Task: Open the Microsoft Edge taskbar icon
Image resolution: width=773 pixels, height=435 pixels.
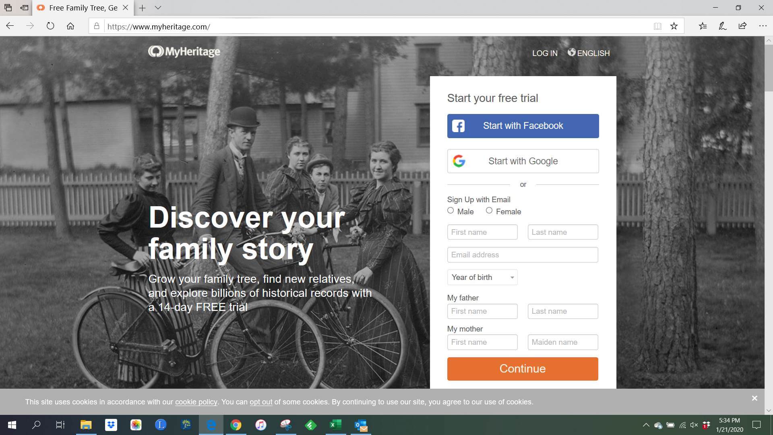Action: pos(211,425)
